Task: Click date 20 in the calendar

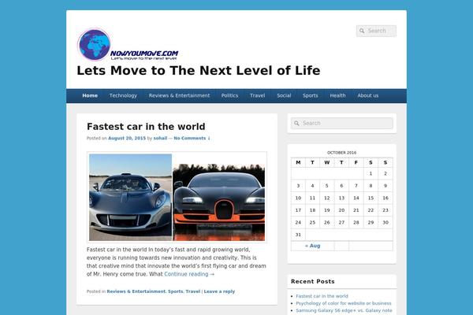Action: (x=341, y=210)
